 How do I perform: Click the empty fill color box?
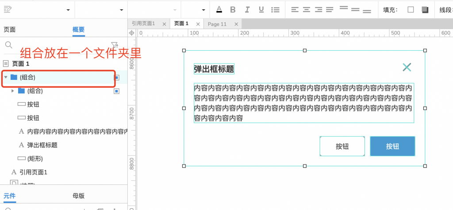tap(411, 10)
